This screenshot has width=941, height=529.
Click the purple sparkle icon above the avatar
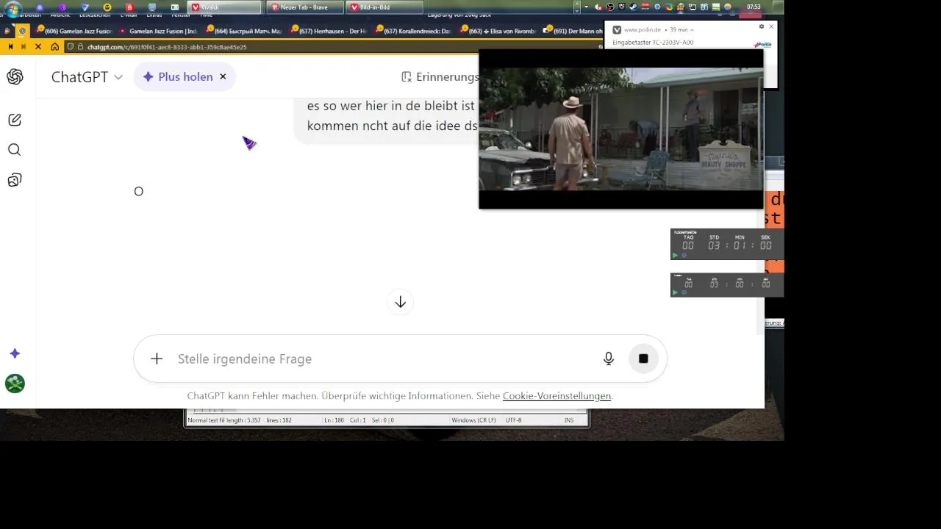tap(15, 353)
